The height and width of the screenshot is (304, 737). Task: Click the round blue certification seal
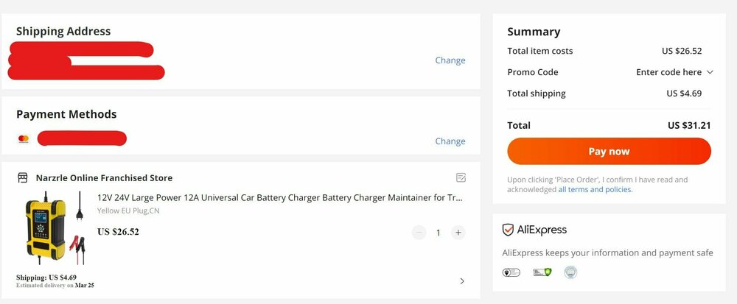click(x=570, y=272)
